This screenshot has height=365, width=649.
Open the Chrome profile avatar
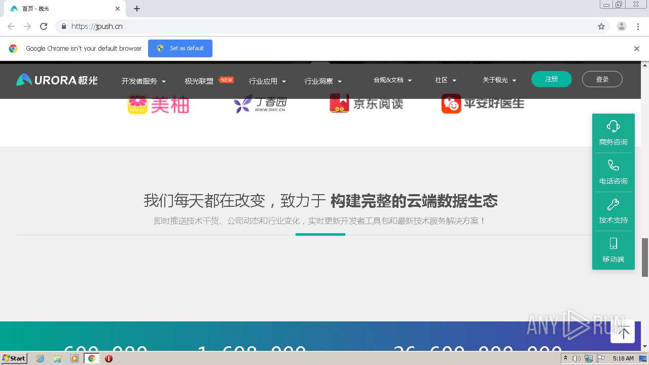(x=622, y=26)
